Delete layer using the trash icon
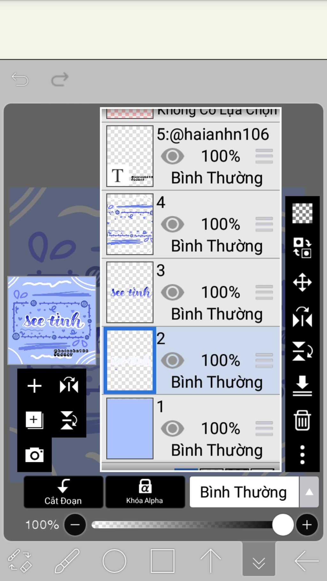 (302, 420)
